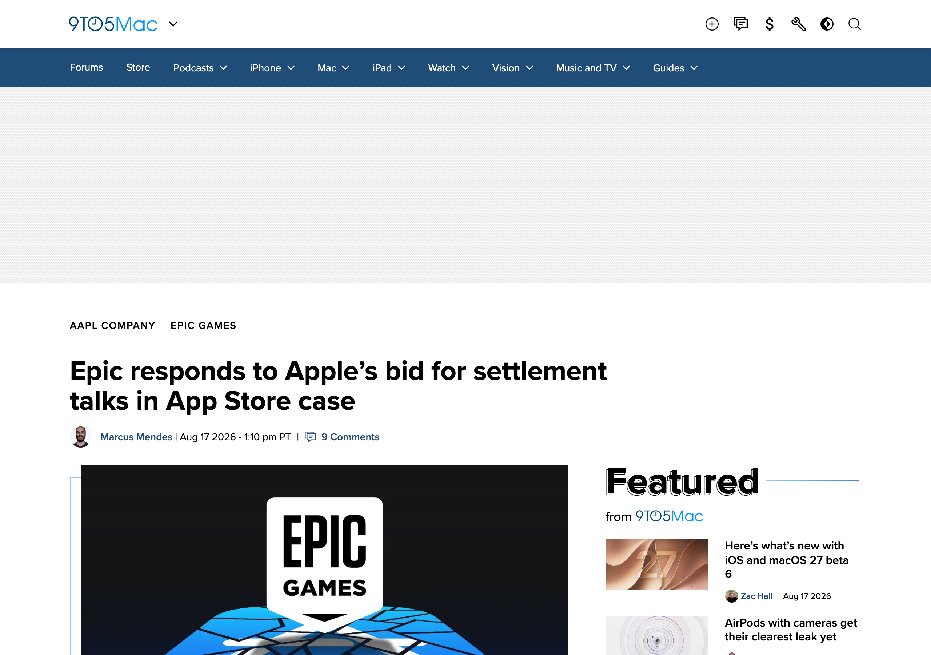Go to the Watch nav item
This screenshot has height=655, width=931.
click(x=442, y=68)
